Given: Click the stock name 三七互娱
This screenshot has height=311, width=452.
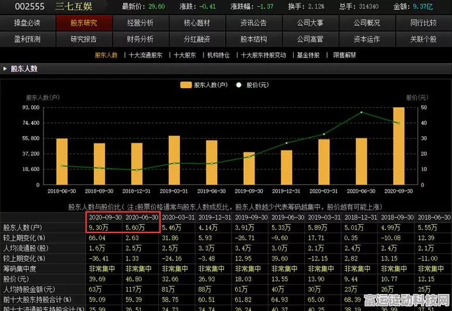Looking at the screenshot, I should tap(73, 6).
